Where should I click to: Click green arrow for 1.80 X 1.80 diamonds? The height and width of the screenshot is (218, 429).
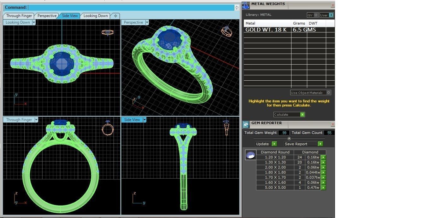point(323,172)
